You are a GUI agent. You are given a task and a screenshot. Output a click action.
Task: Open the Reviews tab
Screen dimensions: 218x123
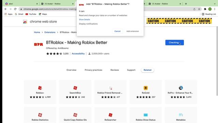pyautogui.click(x=114, y=70)
